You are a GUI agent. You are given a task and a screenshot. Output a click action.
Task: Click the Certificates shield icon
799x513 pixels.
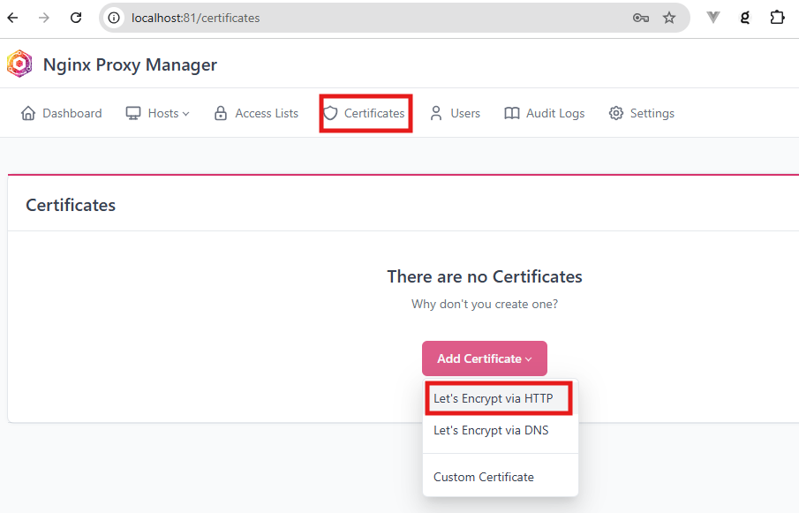[x=331, y=113]
